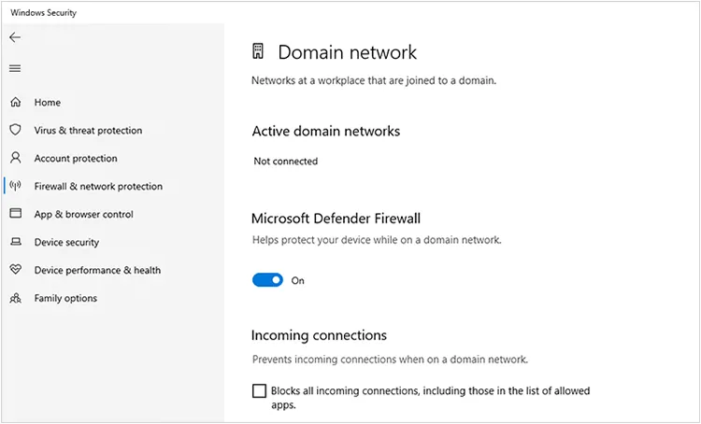Click the Family options people icon

point(15,299)
